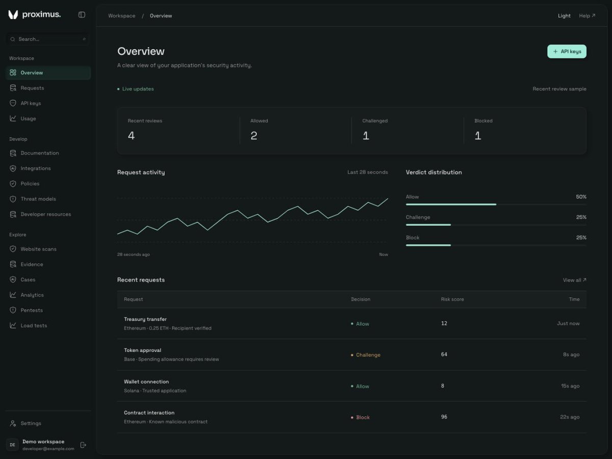Open Developer resources in the sidebar
Screen dimensions: 612x459
coord(48,214)
